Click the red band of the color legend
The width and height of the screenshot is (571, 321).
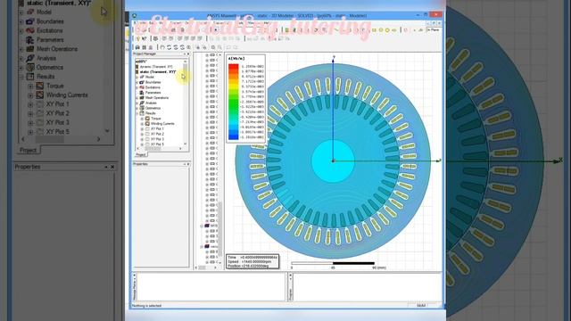[x=234, y=67]
